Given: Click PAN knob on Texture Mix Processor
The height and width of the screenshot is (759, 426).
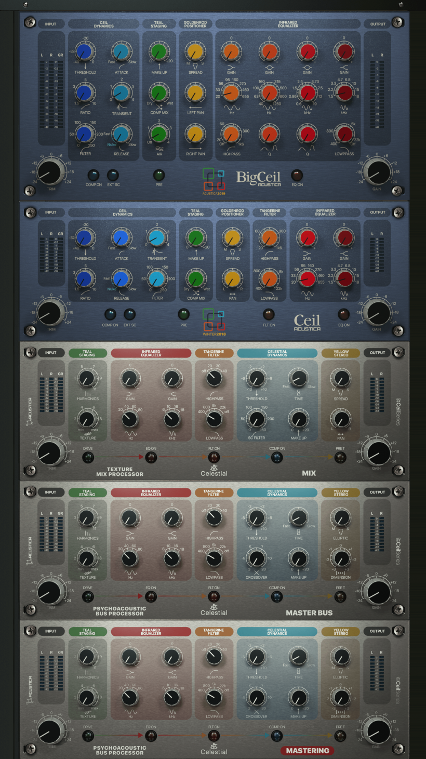Looking at the screenshot, I should click(x=341, y=418).
